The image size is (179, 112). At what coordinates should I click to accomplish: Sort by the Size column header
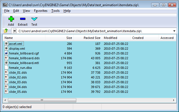tap(60, 38)
